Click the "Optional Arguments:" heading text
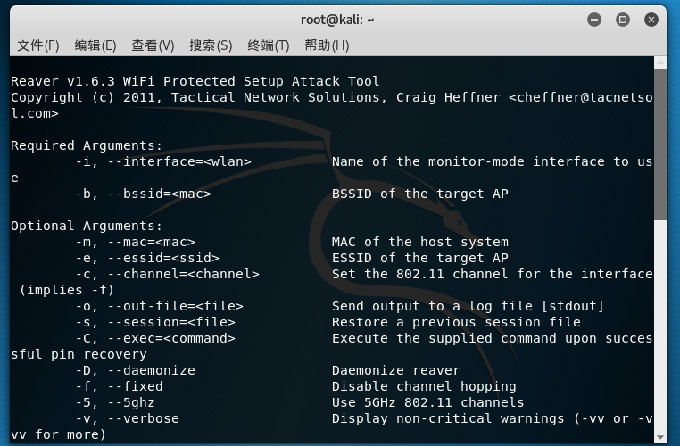This screenshot has height=446, width=680. [87, 226]
